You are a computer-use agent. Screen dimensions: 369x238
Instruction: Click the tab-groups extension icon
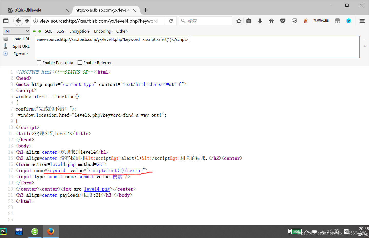pyautogui.click(x=338, y=21)
